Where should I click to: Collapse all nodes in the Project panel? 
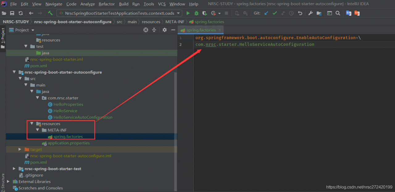(155, 30)
